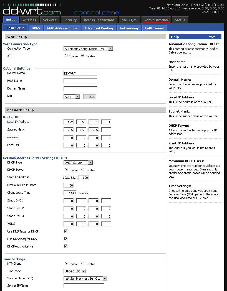Click the Maximum DHCP Users field

pos(69,185)
